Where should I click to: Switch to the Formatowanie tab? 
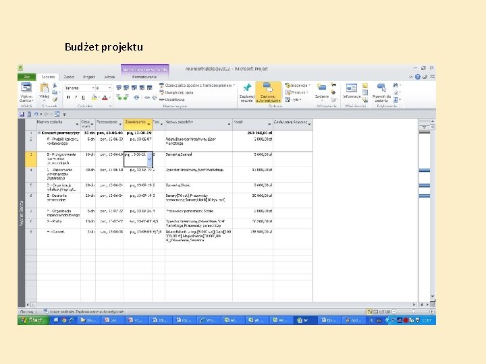144,77
